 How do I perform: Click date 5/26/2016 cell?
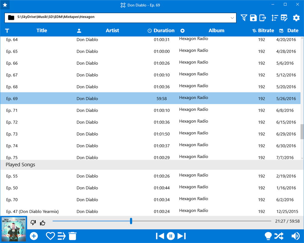click(286, 99)
